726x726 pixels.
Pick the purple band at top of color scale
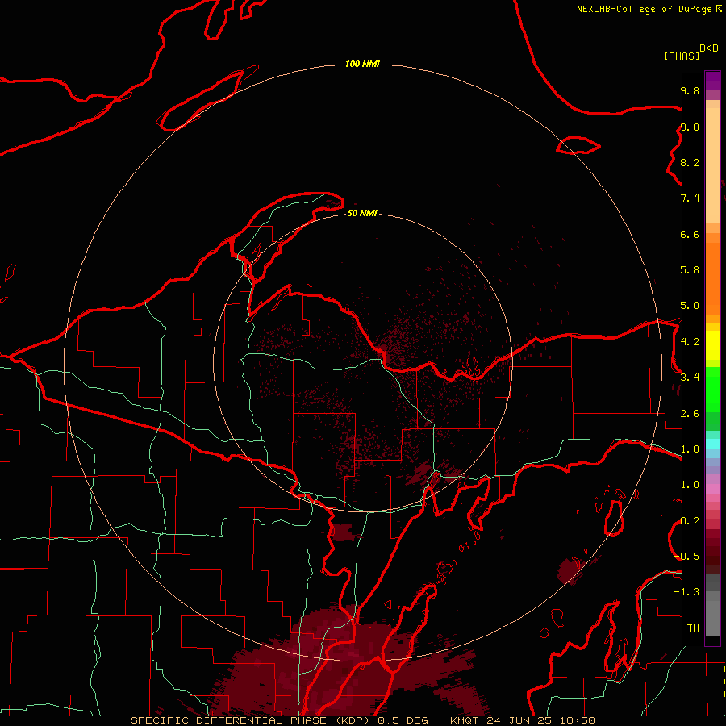[712, 81]
